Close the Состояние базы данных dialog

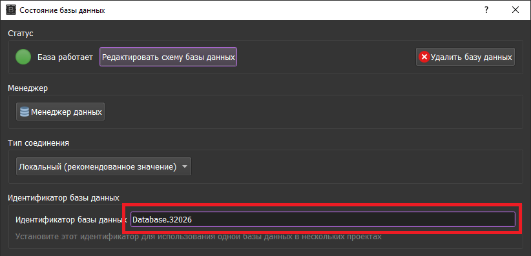[515, 10]
